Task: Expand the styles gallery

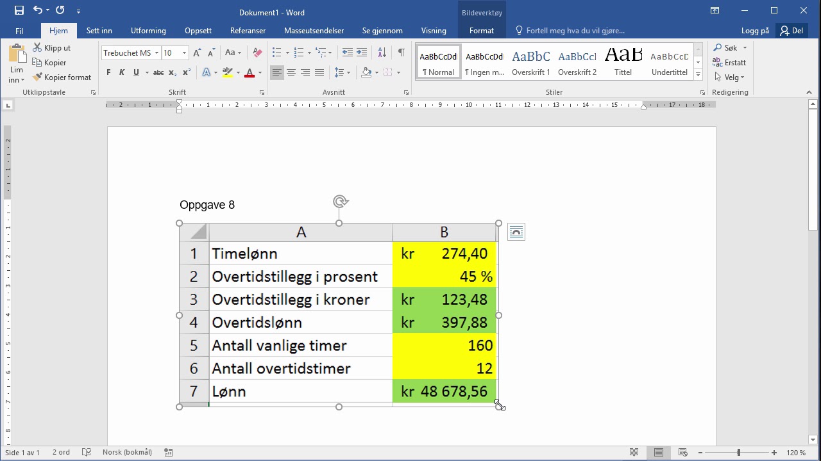Action: tap(698, 75)
